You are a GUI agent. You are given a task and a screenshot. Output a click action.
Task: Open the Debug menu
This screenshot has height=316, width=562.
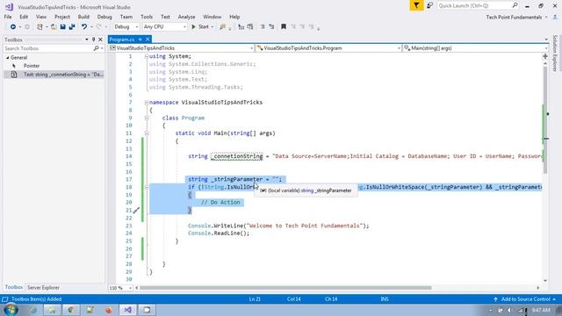[x=104, y=17]
